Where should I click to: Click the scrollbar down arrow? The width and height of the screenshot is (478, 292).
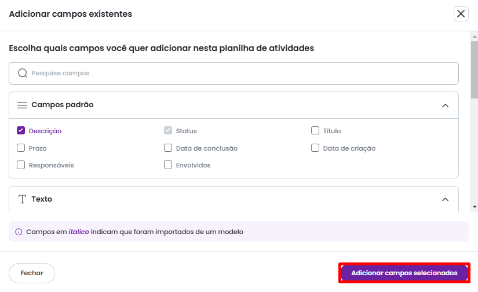pyautogui.click(x=475, y=206)
